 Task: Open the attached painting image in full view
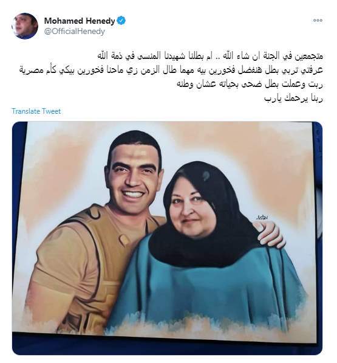tap(167, 238)
